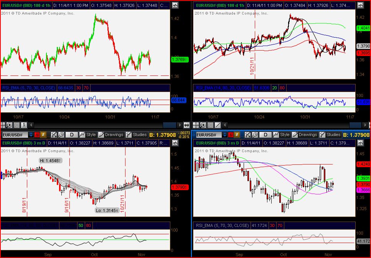Click the Lo: 1.31454 bubble
The height and width of the screenshot is (258, 371).
[107, 210]
